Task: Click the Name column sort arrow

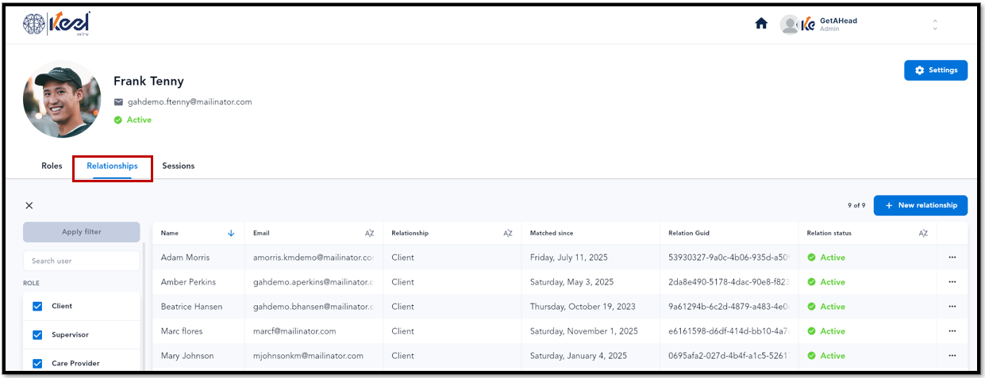Action: click(231, 233)
